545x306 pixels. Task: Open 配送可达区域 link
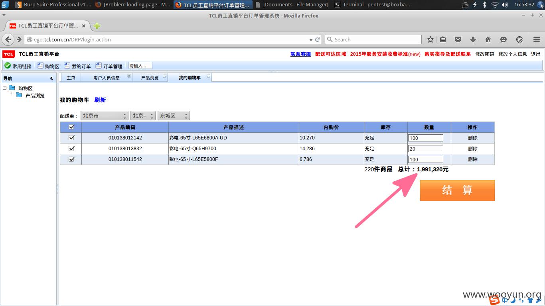click(331, 54)
